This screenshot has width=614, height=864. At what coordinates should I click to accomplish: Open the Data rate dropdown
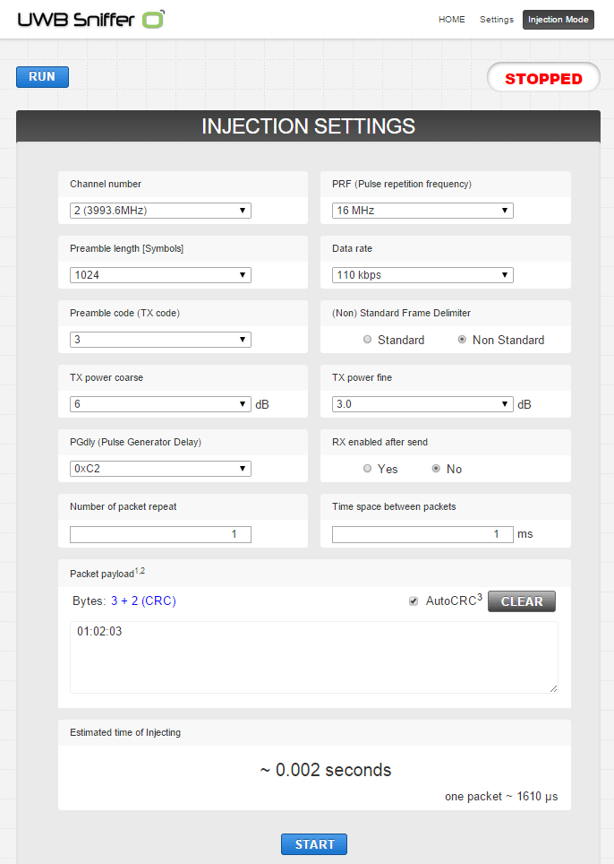point(422,274)
